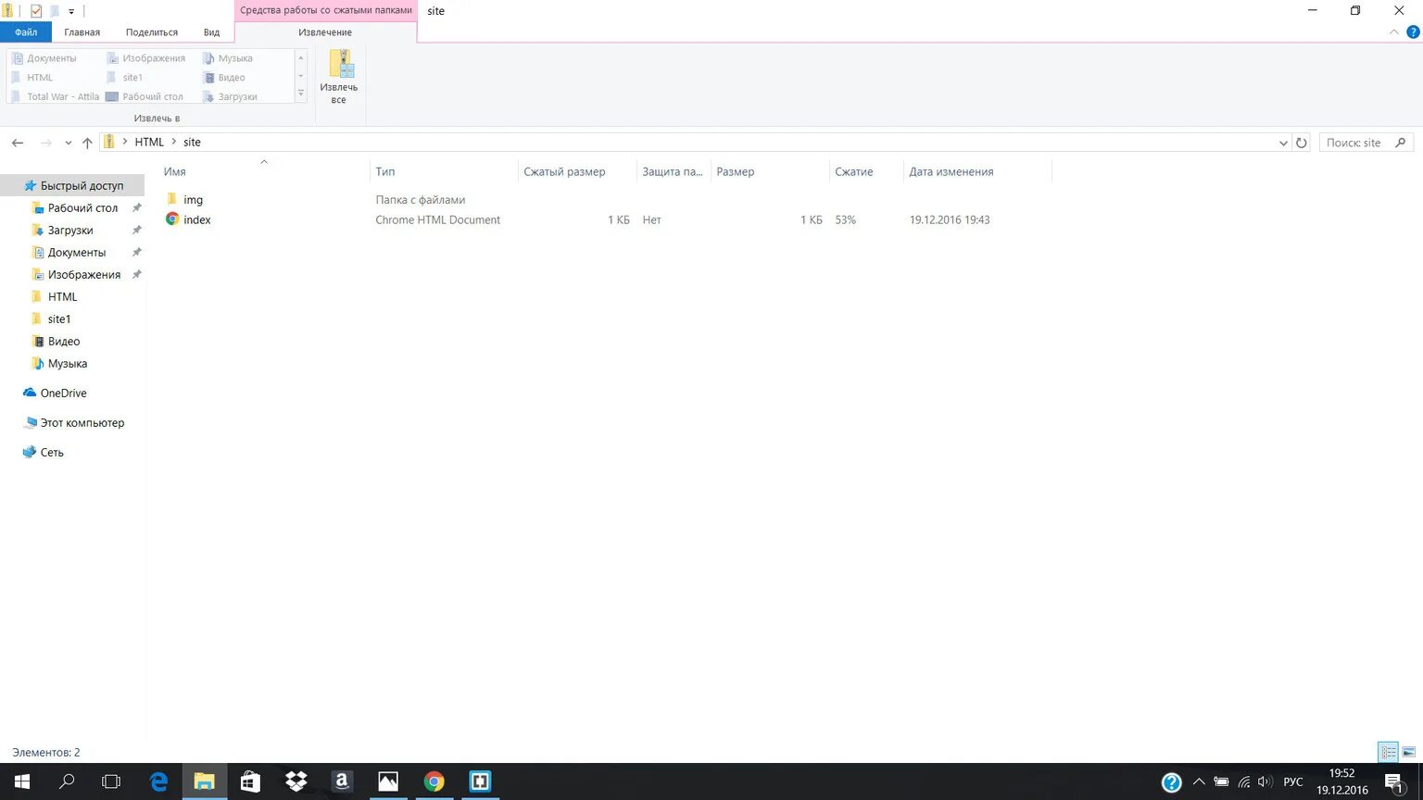1423x800 pixels.
Task: Open Изображения in navigation pane
Action: point(84,275)
